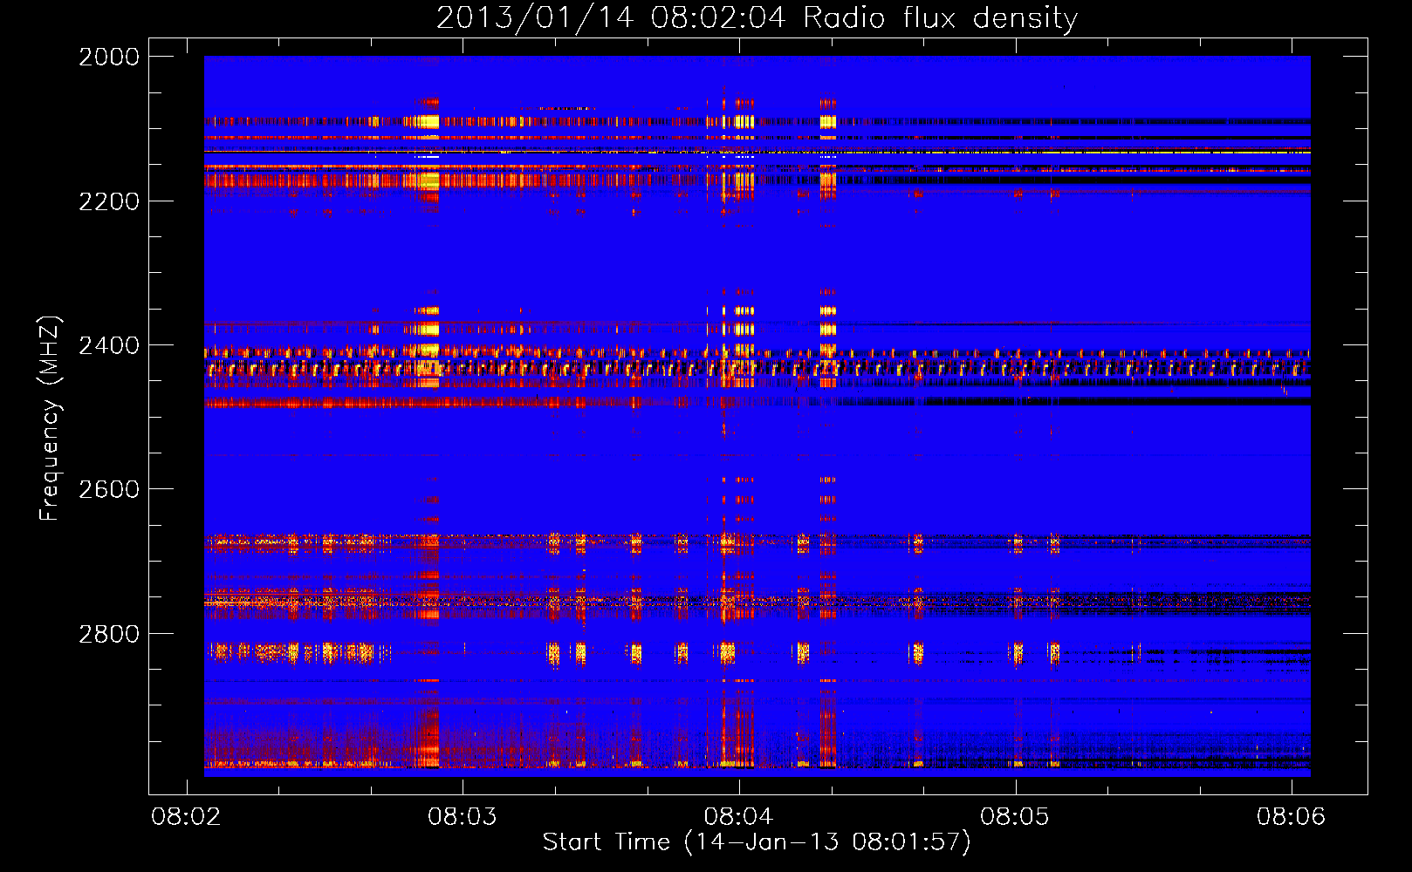Click the 2600 frequency tick label
This screenshot has height=872, width=1412.
(x=109, y=489)
